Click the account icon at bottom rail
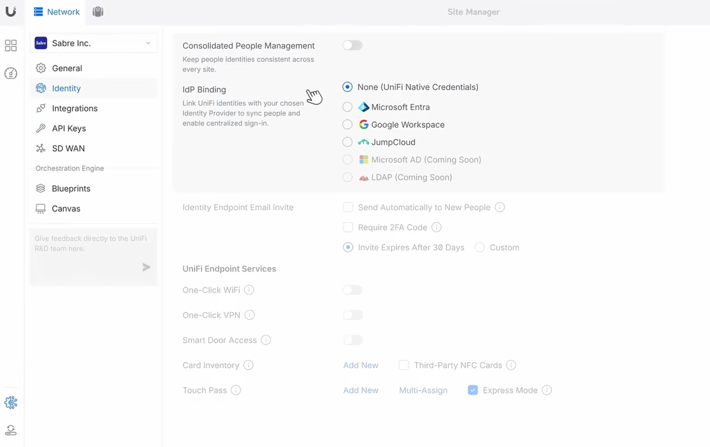 [x=11, y=430]
